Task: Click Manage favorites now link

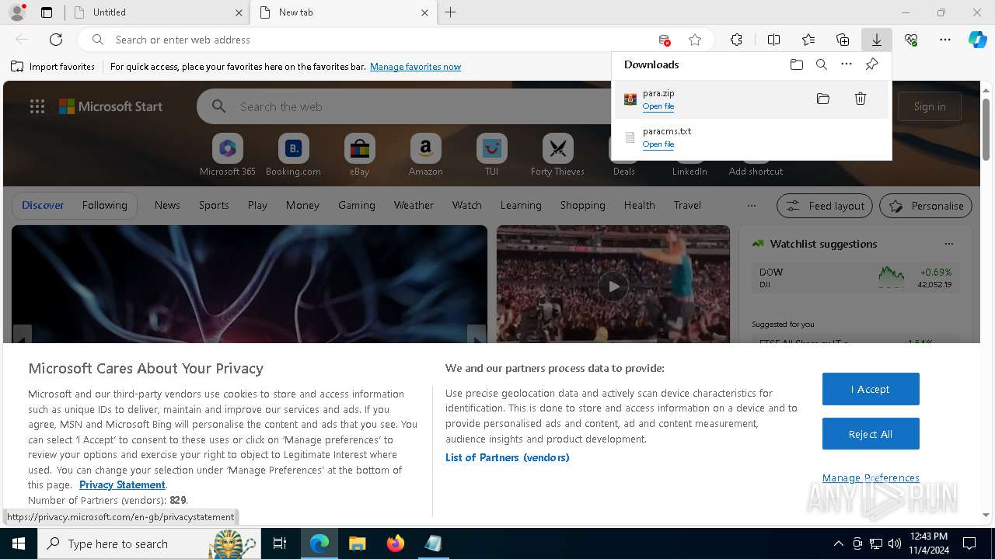Action: [x=415, y=67]
